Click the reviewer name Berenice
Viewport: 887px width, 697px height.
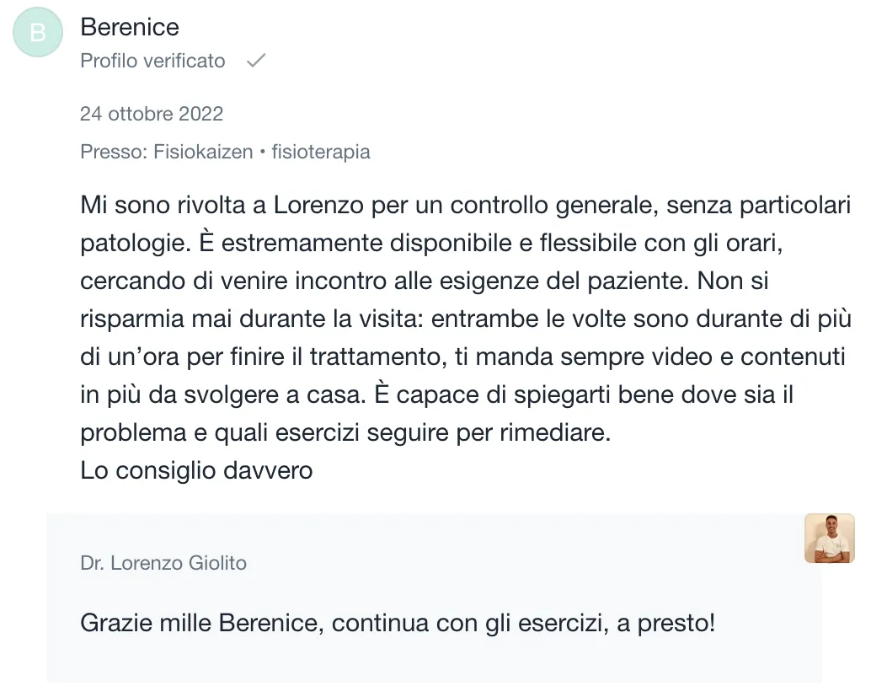(x=130, y=27)
